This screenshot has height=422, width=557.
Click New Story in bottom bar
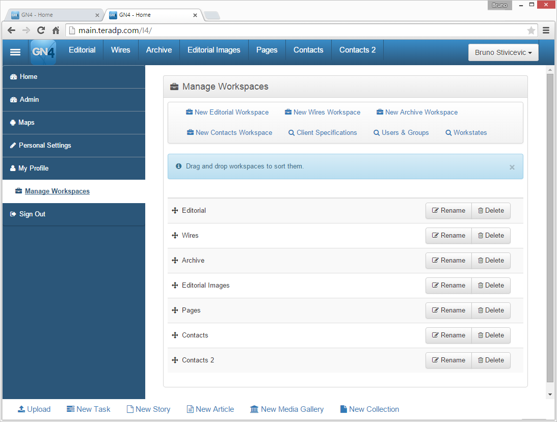coord(148,409)
